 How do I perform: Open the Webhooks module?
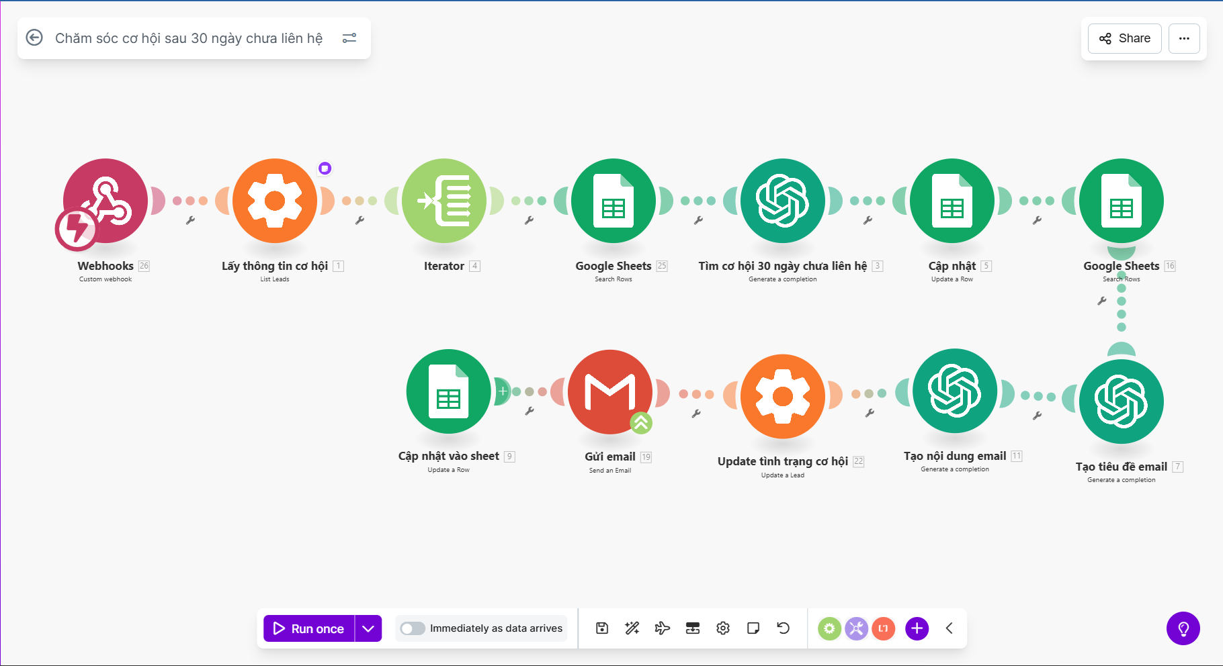pyautogui.click(x=106, y=201)
